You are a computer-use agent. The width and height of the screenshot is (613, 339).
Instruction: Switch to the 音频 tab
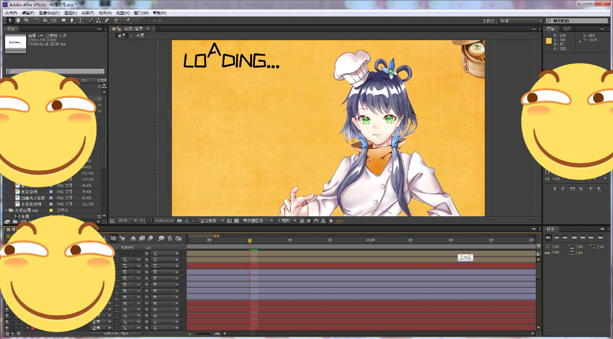coord(566,29)
